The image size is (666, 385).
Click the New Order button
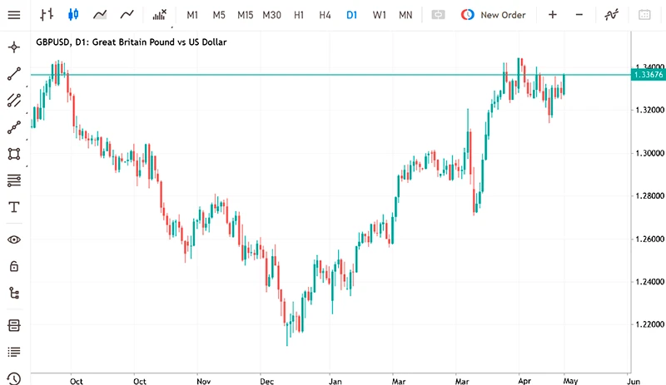493,15
